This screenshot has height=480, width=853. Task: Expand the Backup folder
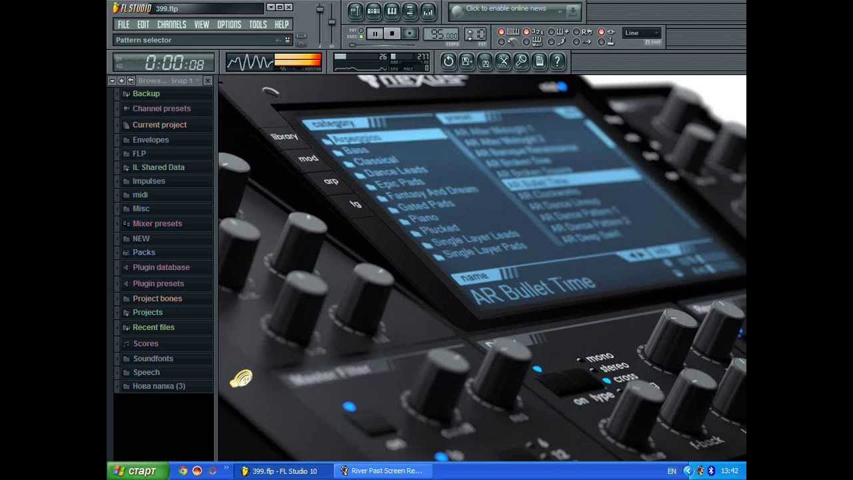click(x=146, y=94)
